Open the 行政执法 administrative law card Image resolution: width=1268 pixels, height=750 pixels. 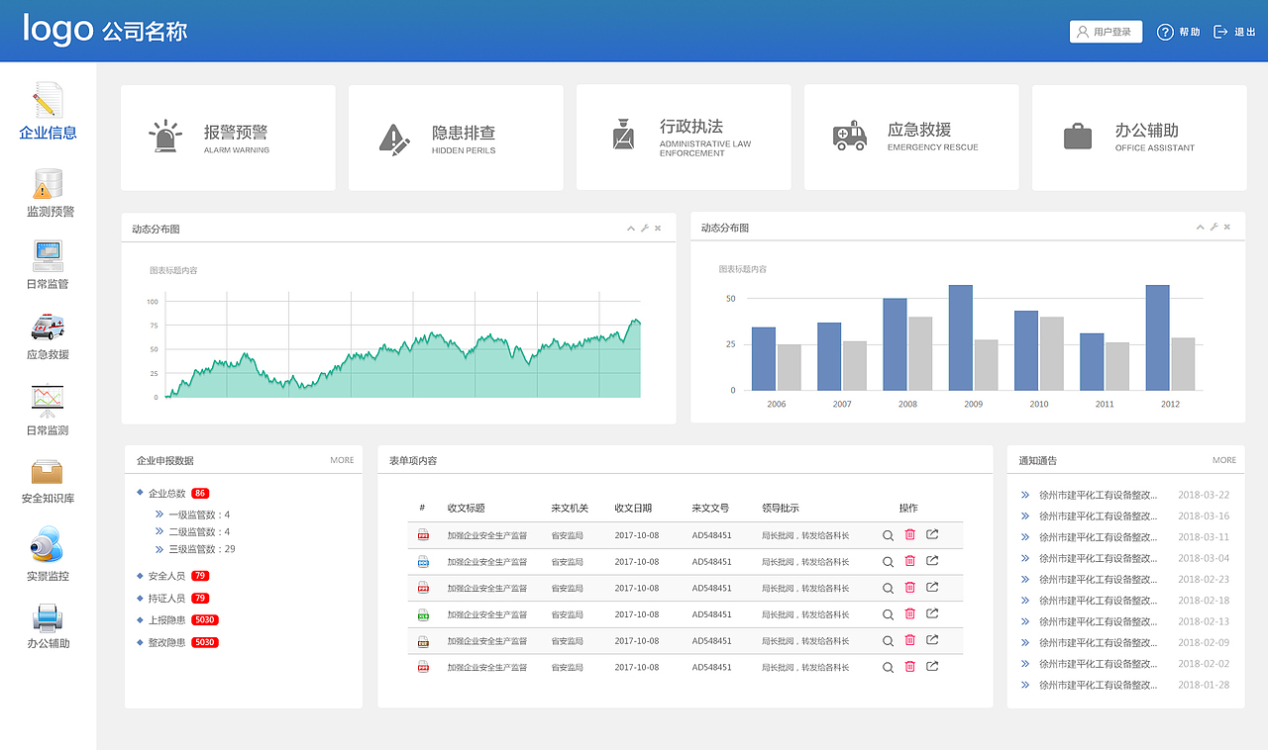click(684, 137)
